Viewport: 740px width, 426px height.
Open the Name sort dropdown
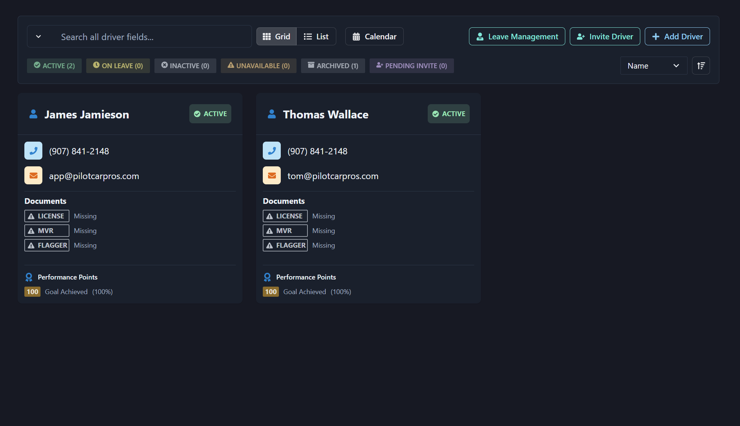(x=653, y=66)
